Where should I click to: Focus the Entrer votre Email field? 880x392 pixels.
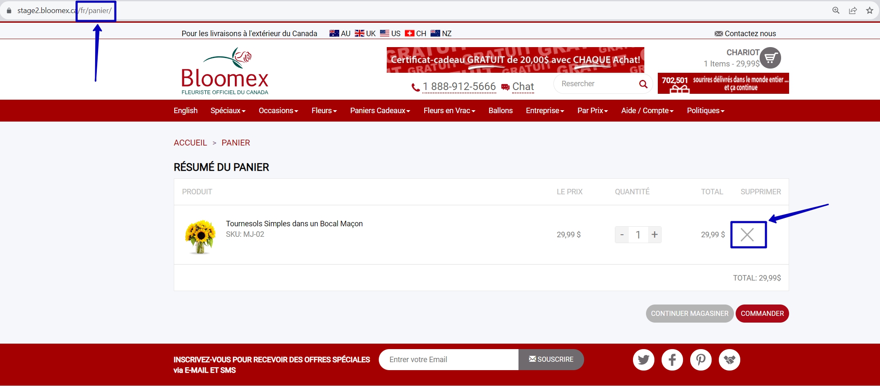coord(449,360)
